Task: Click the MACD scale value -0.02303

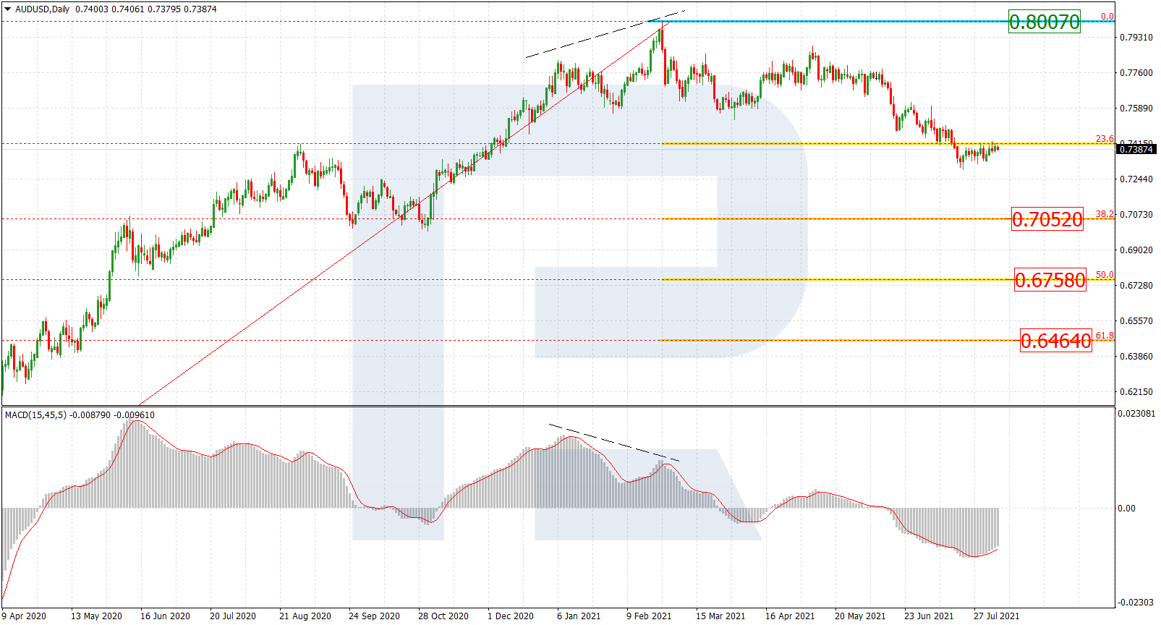Action: point(1135,603)
